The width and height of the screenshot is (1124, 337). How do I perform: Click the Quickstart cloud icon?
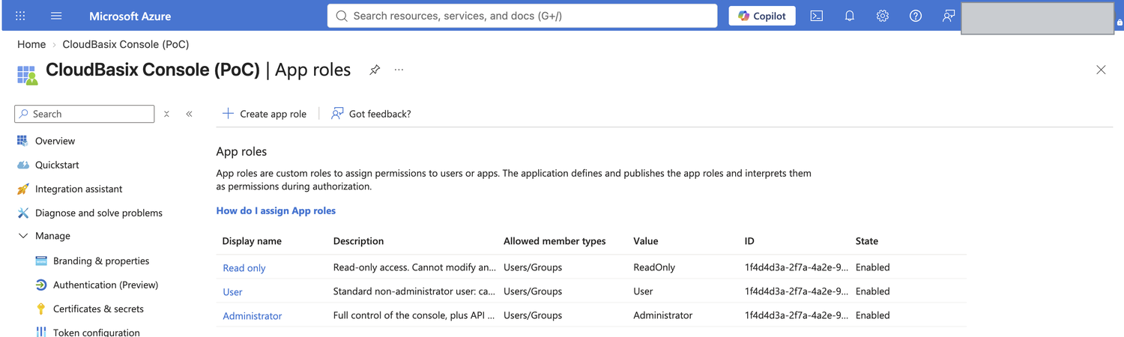(x=22, y=165)
